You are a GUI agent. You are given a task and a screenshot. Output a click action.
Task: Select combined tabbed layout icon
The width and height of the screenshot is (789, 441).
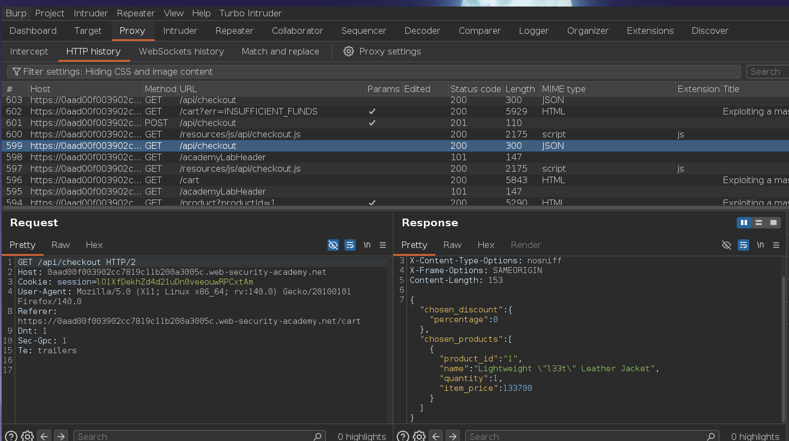[x=773, y=222]
